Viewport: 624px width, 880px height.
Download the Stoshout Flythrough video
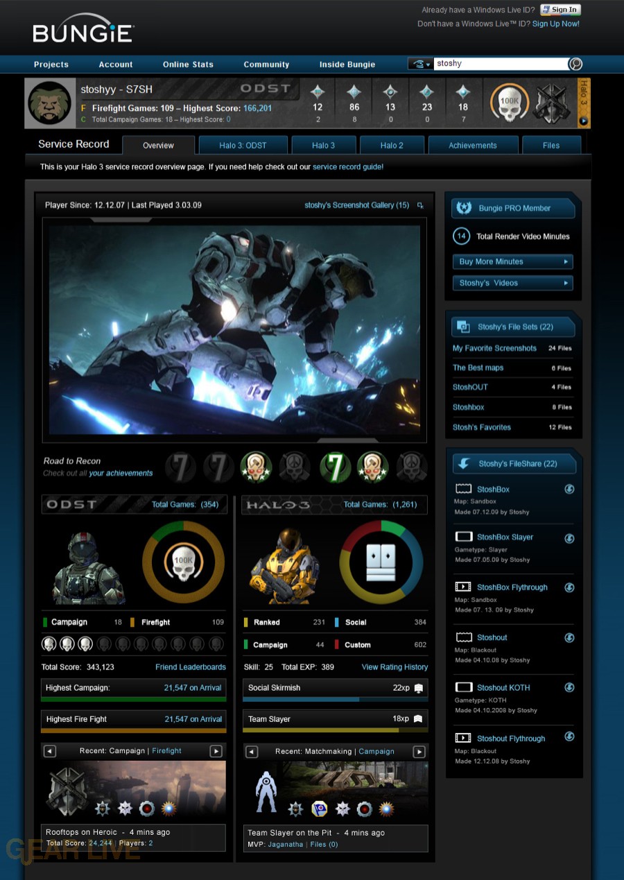click(x=569, y=736)
